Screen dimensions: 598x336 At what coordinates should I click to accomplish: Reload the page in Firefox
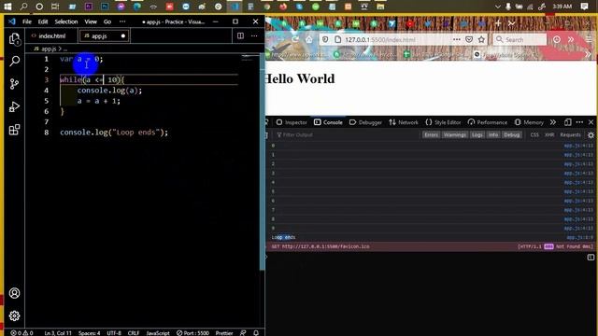(x=295, y=39)
